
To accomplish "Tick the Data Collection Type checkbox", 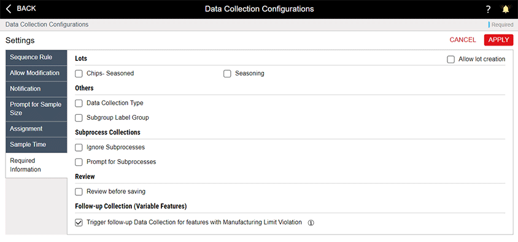I will (x=79, y=103).
